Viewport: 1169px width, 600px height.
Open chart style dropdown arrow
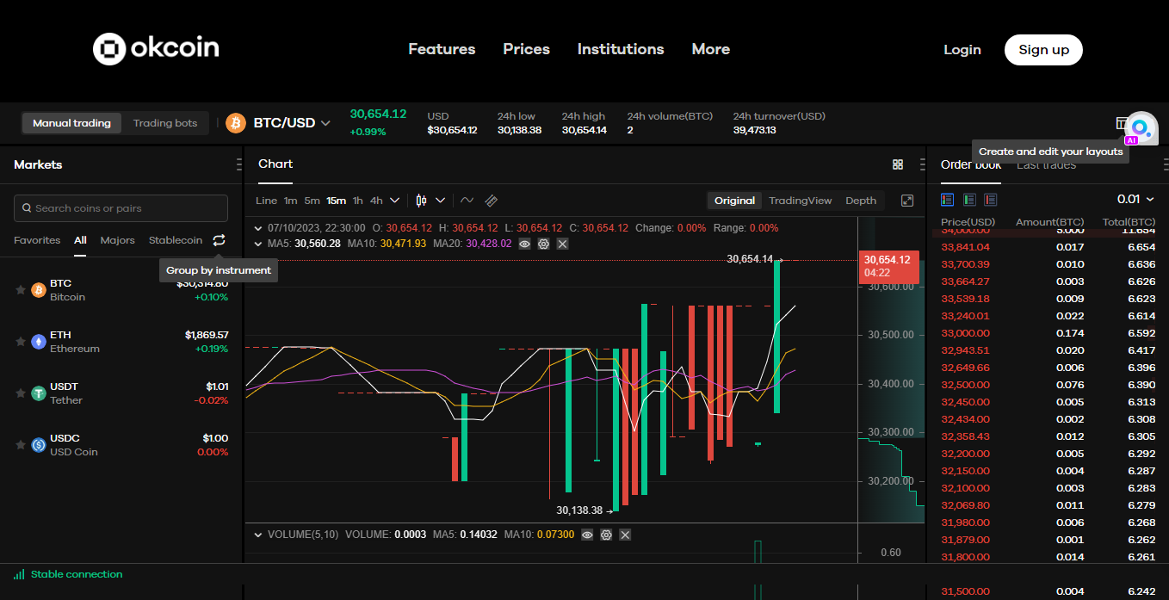pyautogui.click(x=440, y=201)
